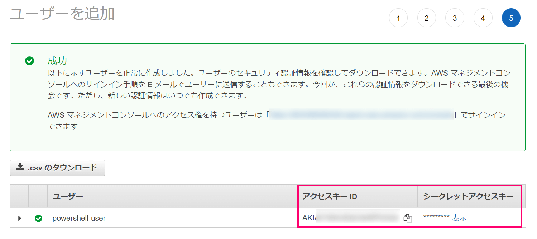This screenshot has height=239, width=537.
Task: Click the green success checkmark in the banner
Action: tap(29, 61)
